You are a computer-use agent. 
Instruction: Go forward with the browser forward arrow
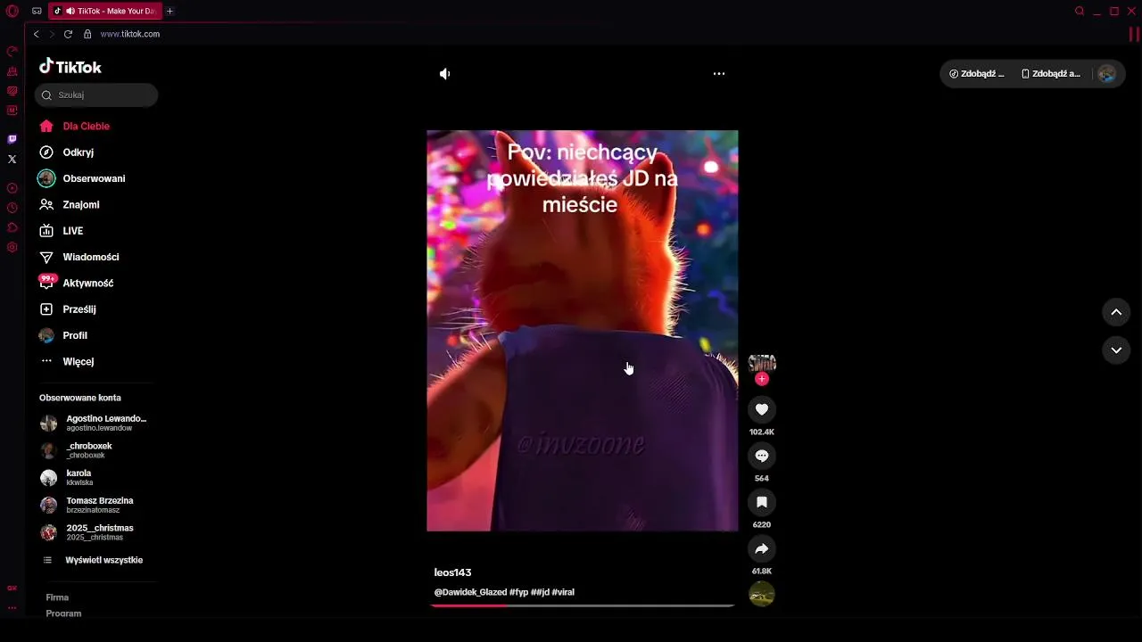point(52,34)
